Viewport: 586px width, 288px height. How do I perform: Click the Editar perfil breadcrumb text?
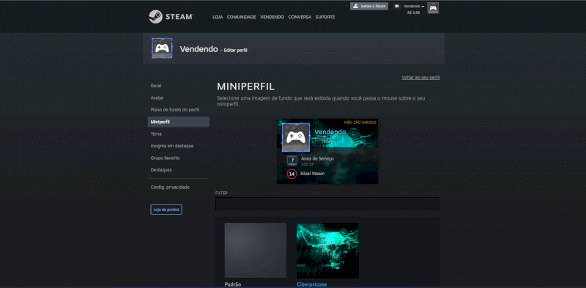pyautogui.click(x=235, y=50)
